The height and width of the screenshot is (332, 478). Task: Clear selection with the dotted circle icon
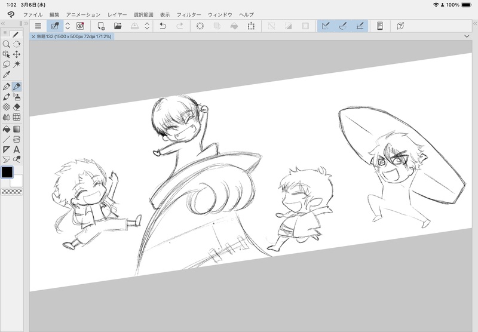200,26
